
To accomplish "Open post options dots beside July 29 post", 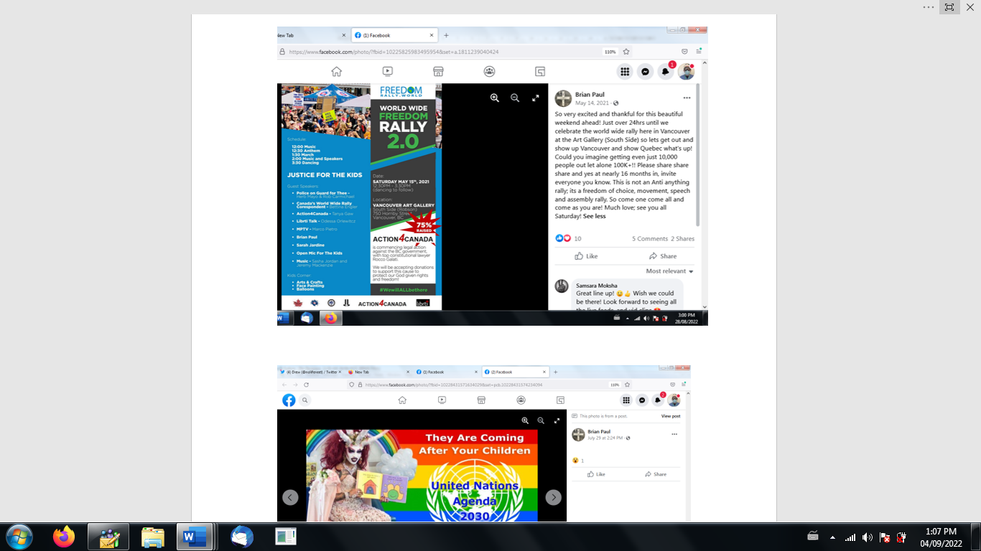I will (674, 434).
